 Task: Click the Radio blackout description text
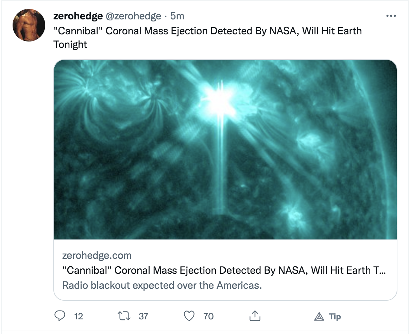coord(162,285)
